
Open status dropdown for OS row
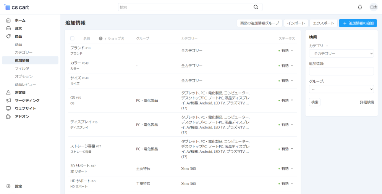pos(286,100)
